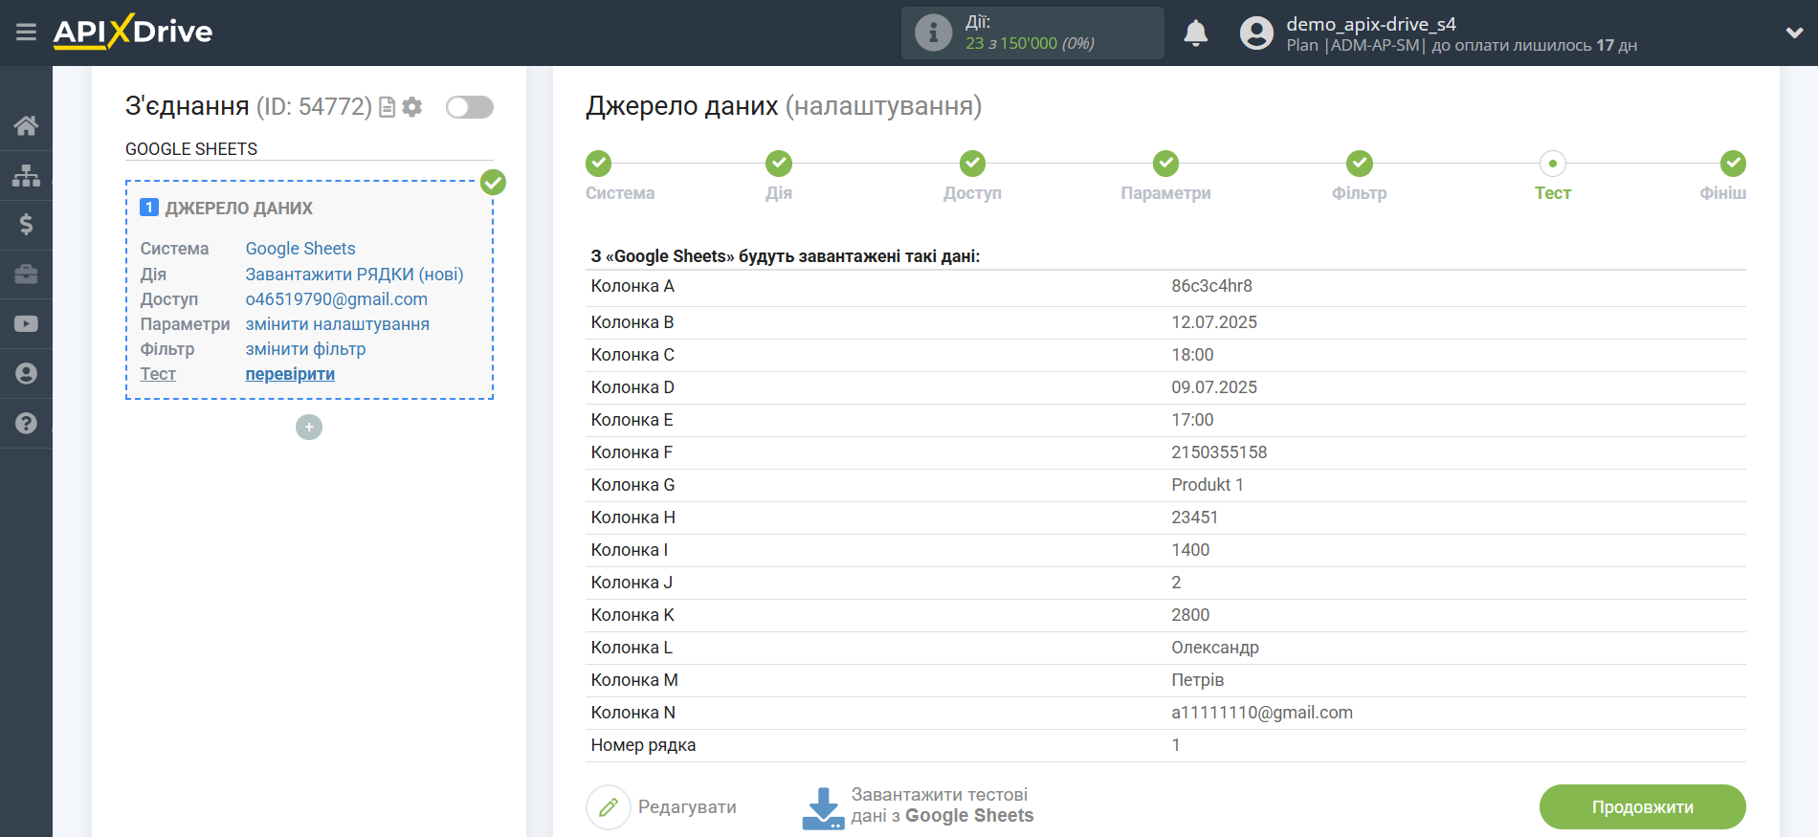1818x837 pixels.
Task: Click the ApiX-Drive logo
Action: click(133, 32)
